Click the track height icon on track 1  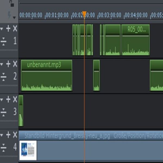point(4,41)
